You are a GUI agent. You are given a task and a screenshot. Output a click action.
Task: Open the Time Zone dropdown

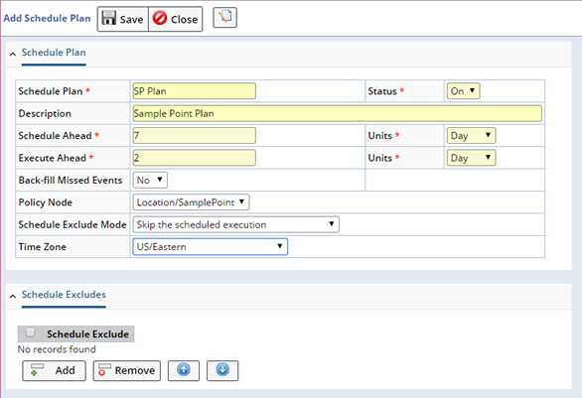pos(211,247)
